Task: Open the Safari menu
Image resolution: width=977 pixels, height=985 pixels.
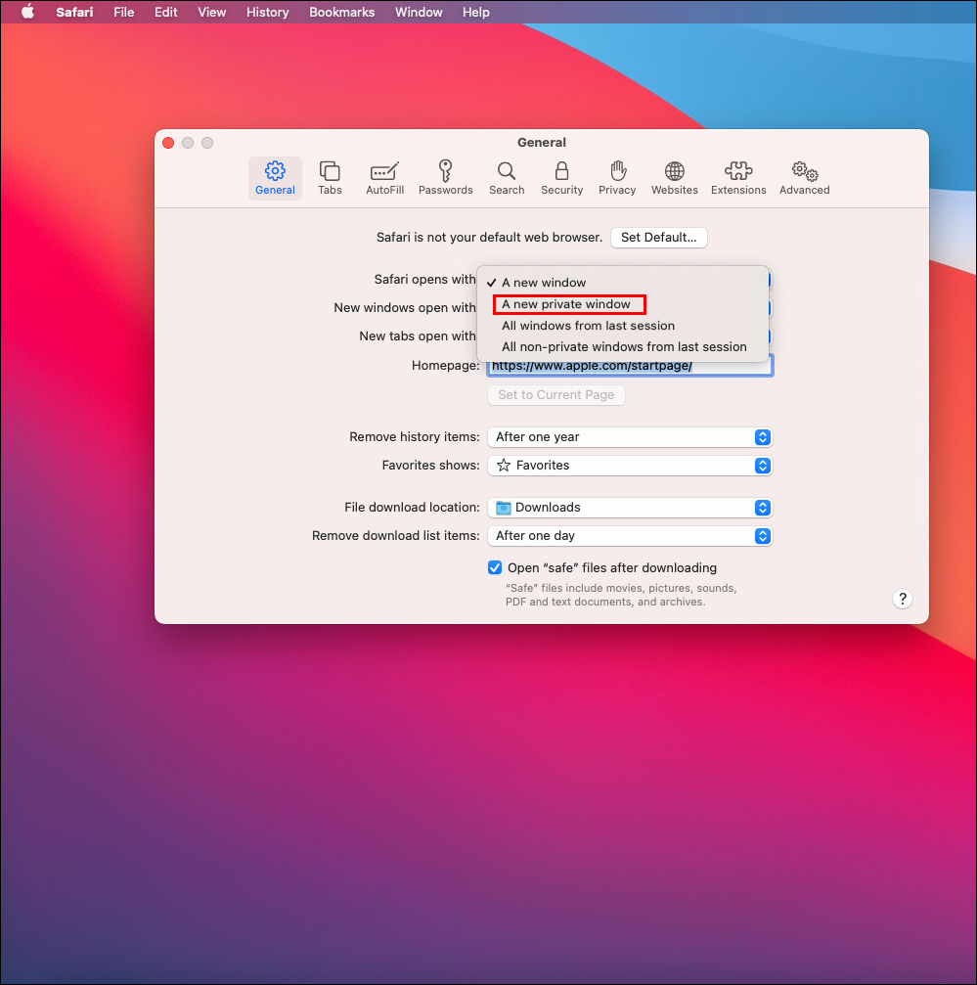Action: pos(74,12)
